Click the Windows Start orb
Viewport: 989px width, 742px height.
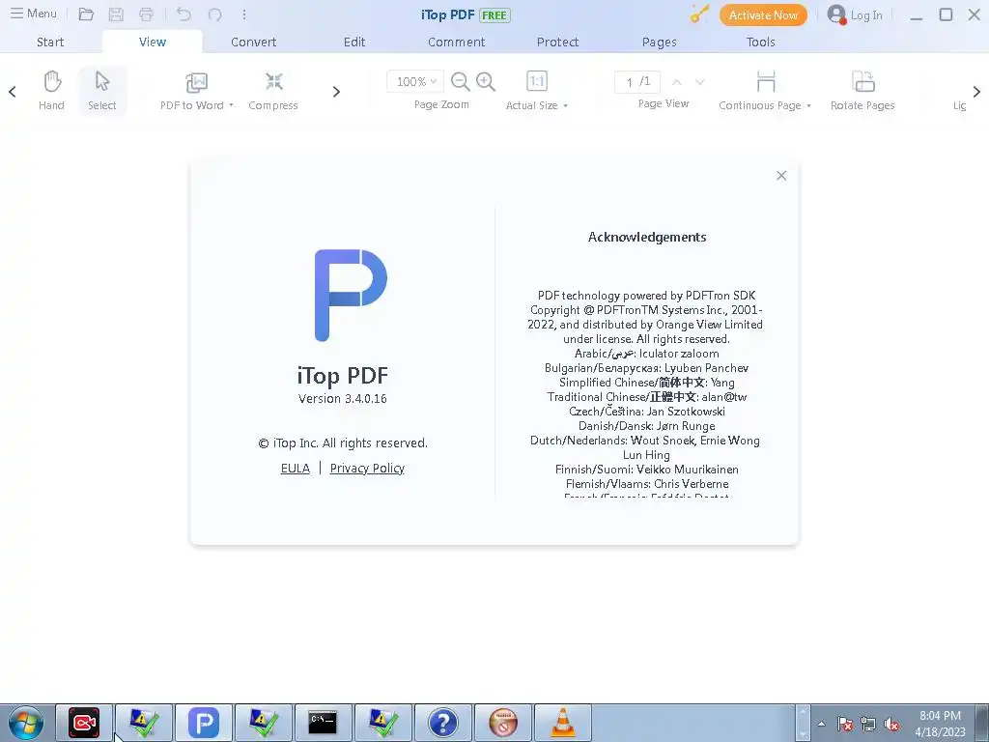[26, 723]
